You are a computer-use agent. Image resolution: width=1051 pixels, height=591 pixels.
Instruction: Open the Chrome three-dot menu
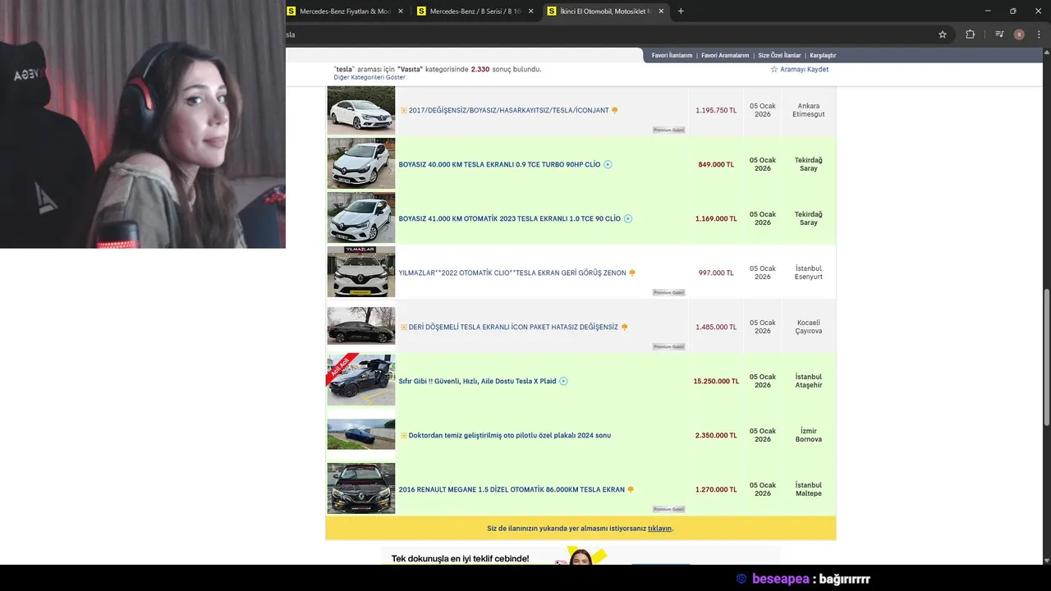[1039, 34]
